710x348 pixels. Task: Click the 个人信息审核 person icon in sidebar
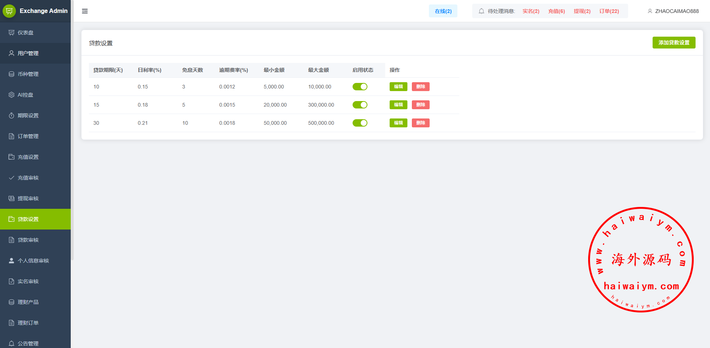pyautogui.click(x=11, y=261)
